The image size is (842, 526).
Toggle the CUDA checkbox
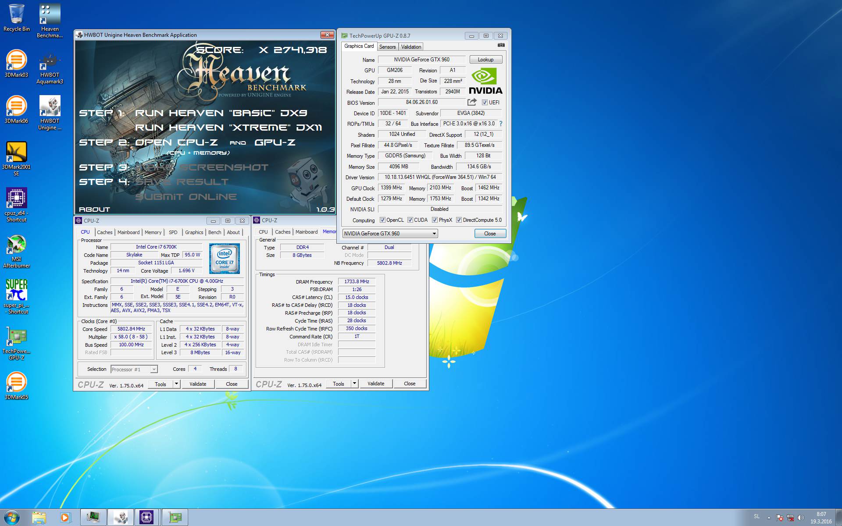(x=410, y=220)
